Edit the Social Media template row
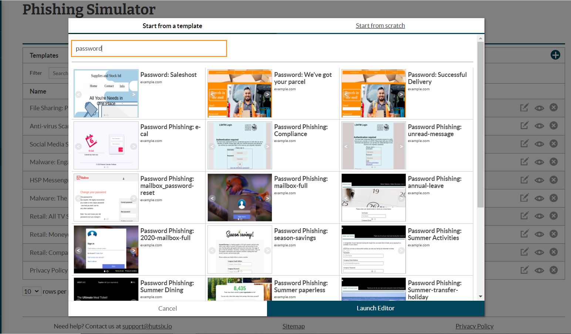 524,144
